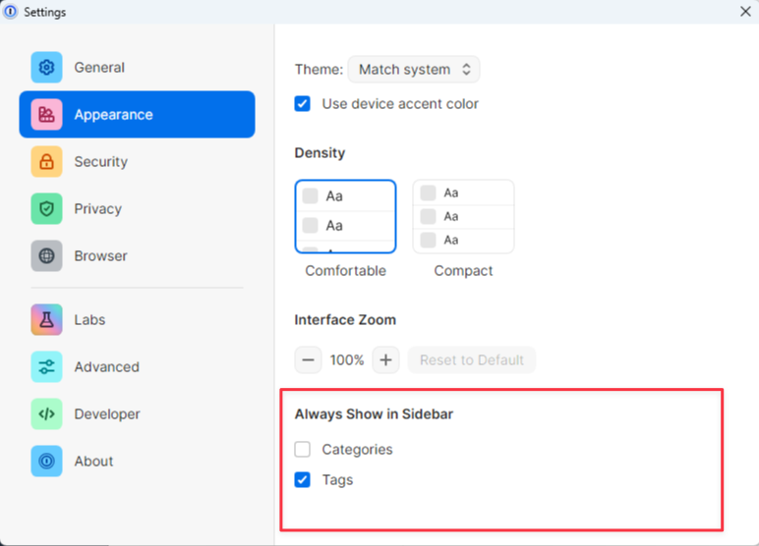The height and width of the screenshot is (546, 759).
Task: Click the Labs flask icon
Action: [x=46, y=320]
